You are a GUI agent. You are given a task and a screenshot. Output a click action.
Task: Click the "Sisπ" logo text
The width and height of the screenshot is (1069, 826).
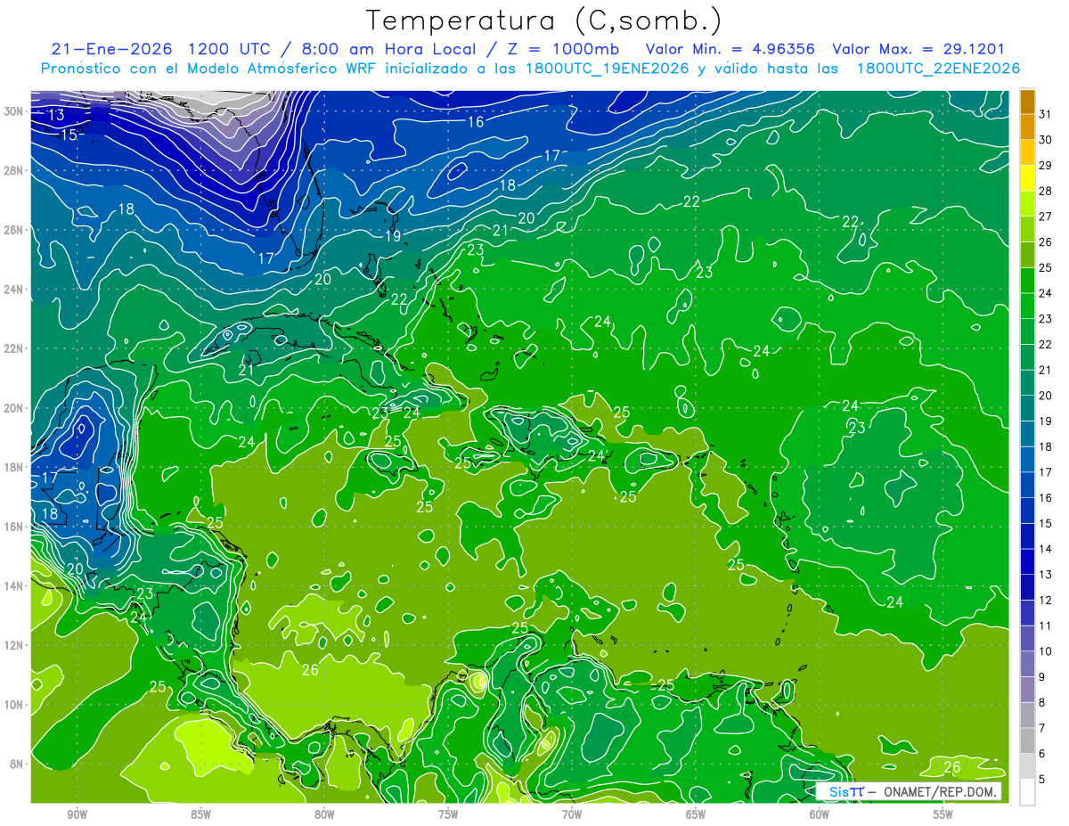tap(845, 791)
